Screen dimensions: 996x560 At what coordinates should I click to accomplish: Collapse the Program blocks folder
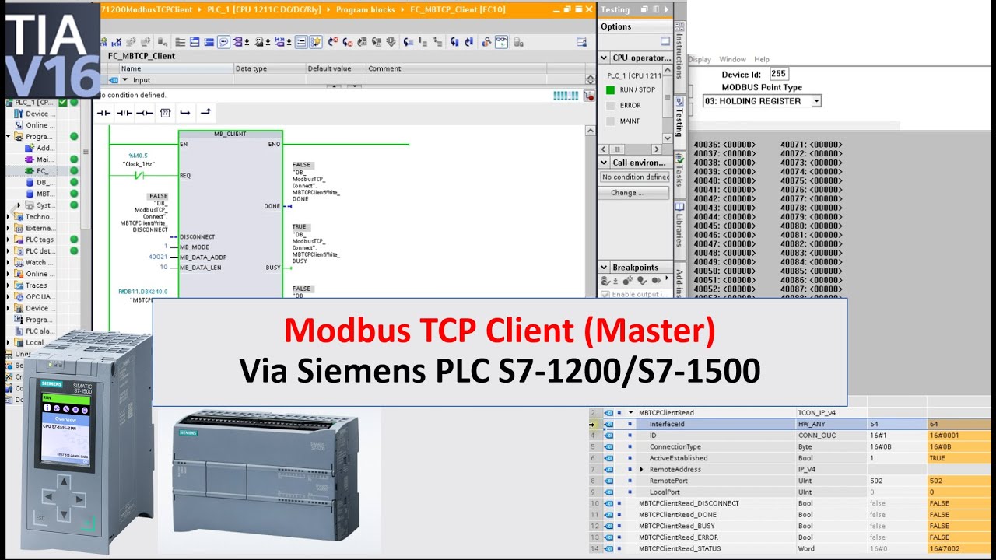pos(9,136)
